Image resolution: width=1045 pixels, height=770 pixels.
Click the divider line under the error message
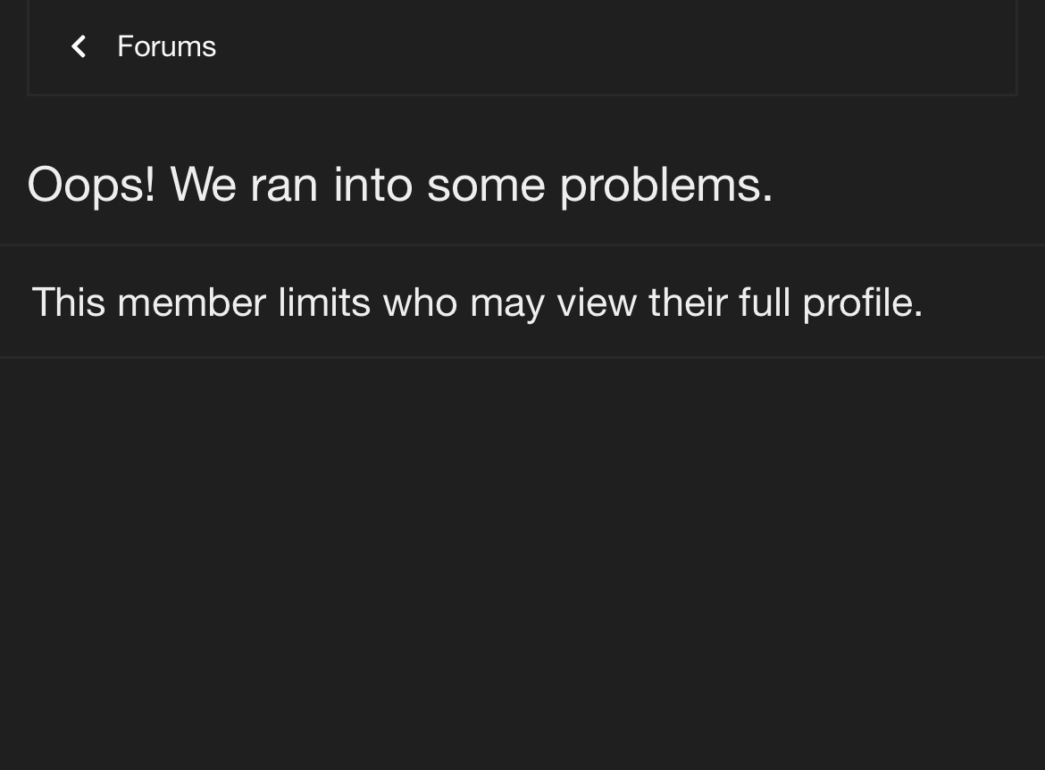tap(522, 357)
